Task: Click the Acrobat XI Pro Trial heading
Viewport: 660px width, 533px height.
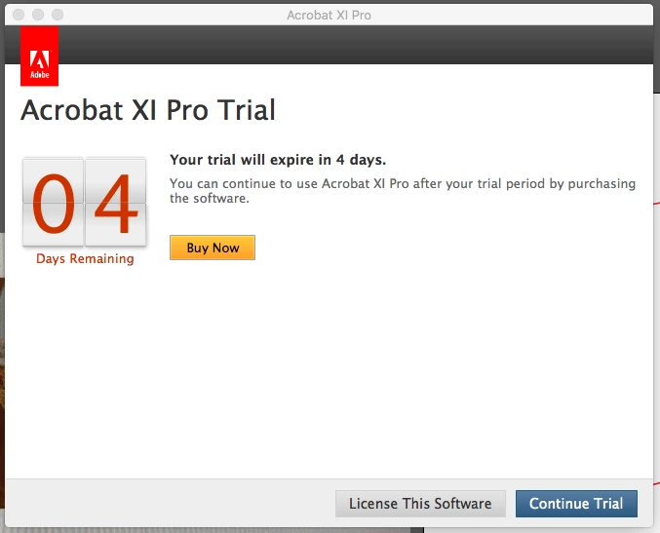Action: pos(148,110)
